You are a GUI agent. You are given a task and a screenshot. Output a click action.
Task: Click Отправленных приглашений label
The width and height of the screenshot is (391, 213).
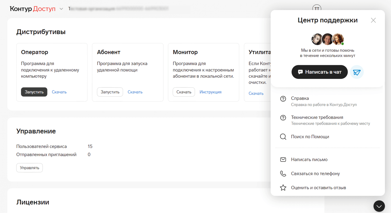tap(46, 155)
